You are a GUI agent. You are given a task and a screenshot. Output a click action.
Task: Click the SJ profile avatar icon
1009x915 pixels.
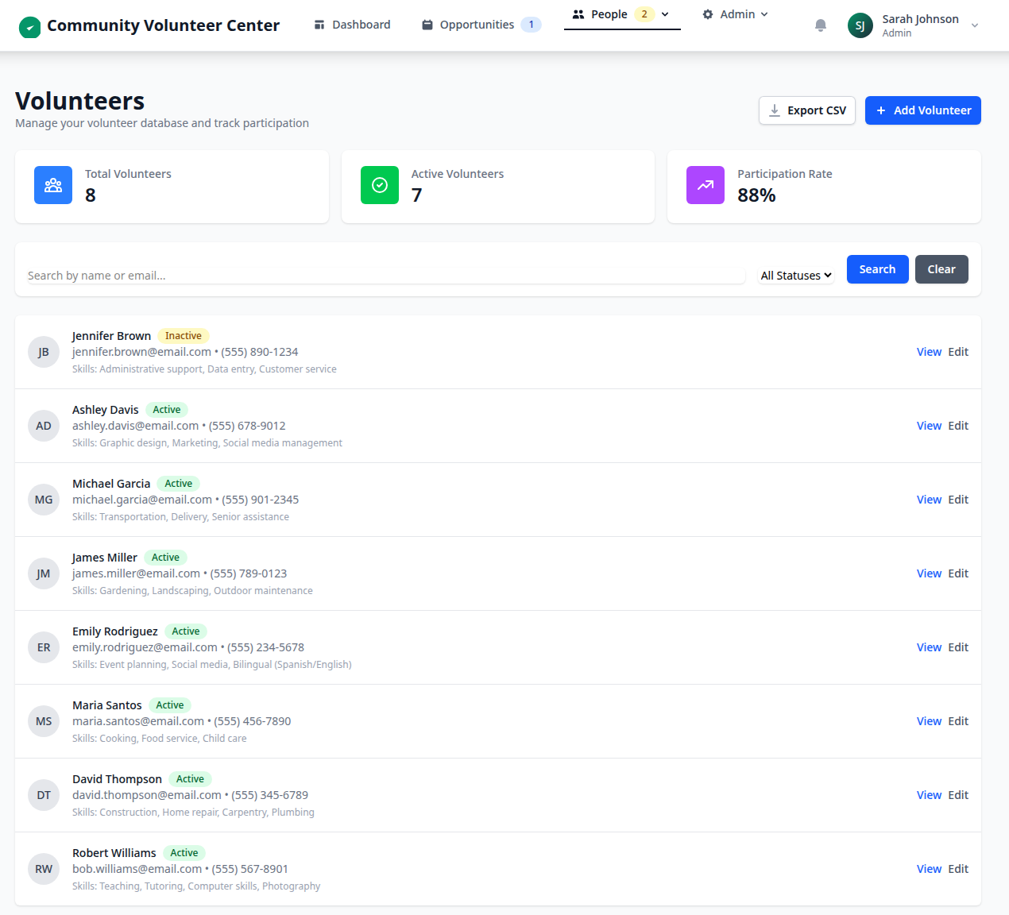click(x=860, y=25)
